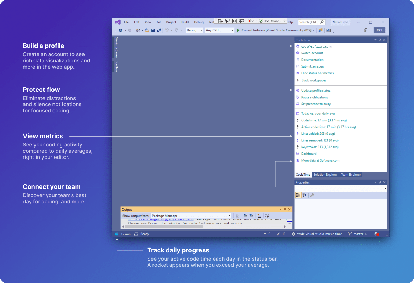Click the Undo arrow in toolbar
The image size is (414, 283).
click(167, 30)
